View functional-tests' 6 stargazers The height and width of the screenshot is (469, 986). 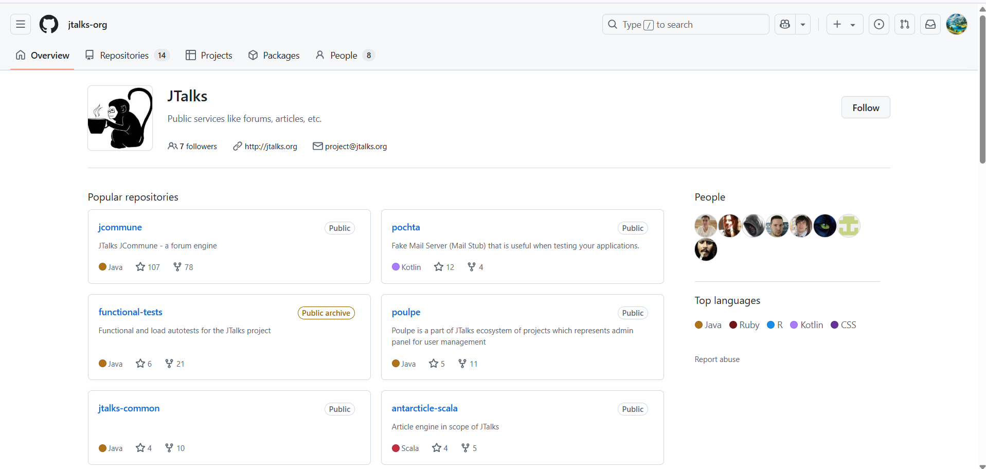click(144, 364)
